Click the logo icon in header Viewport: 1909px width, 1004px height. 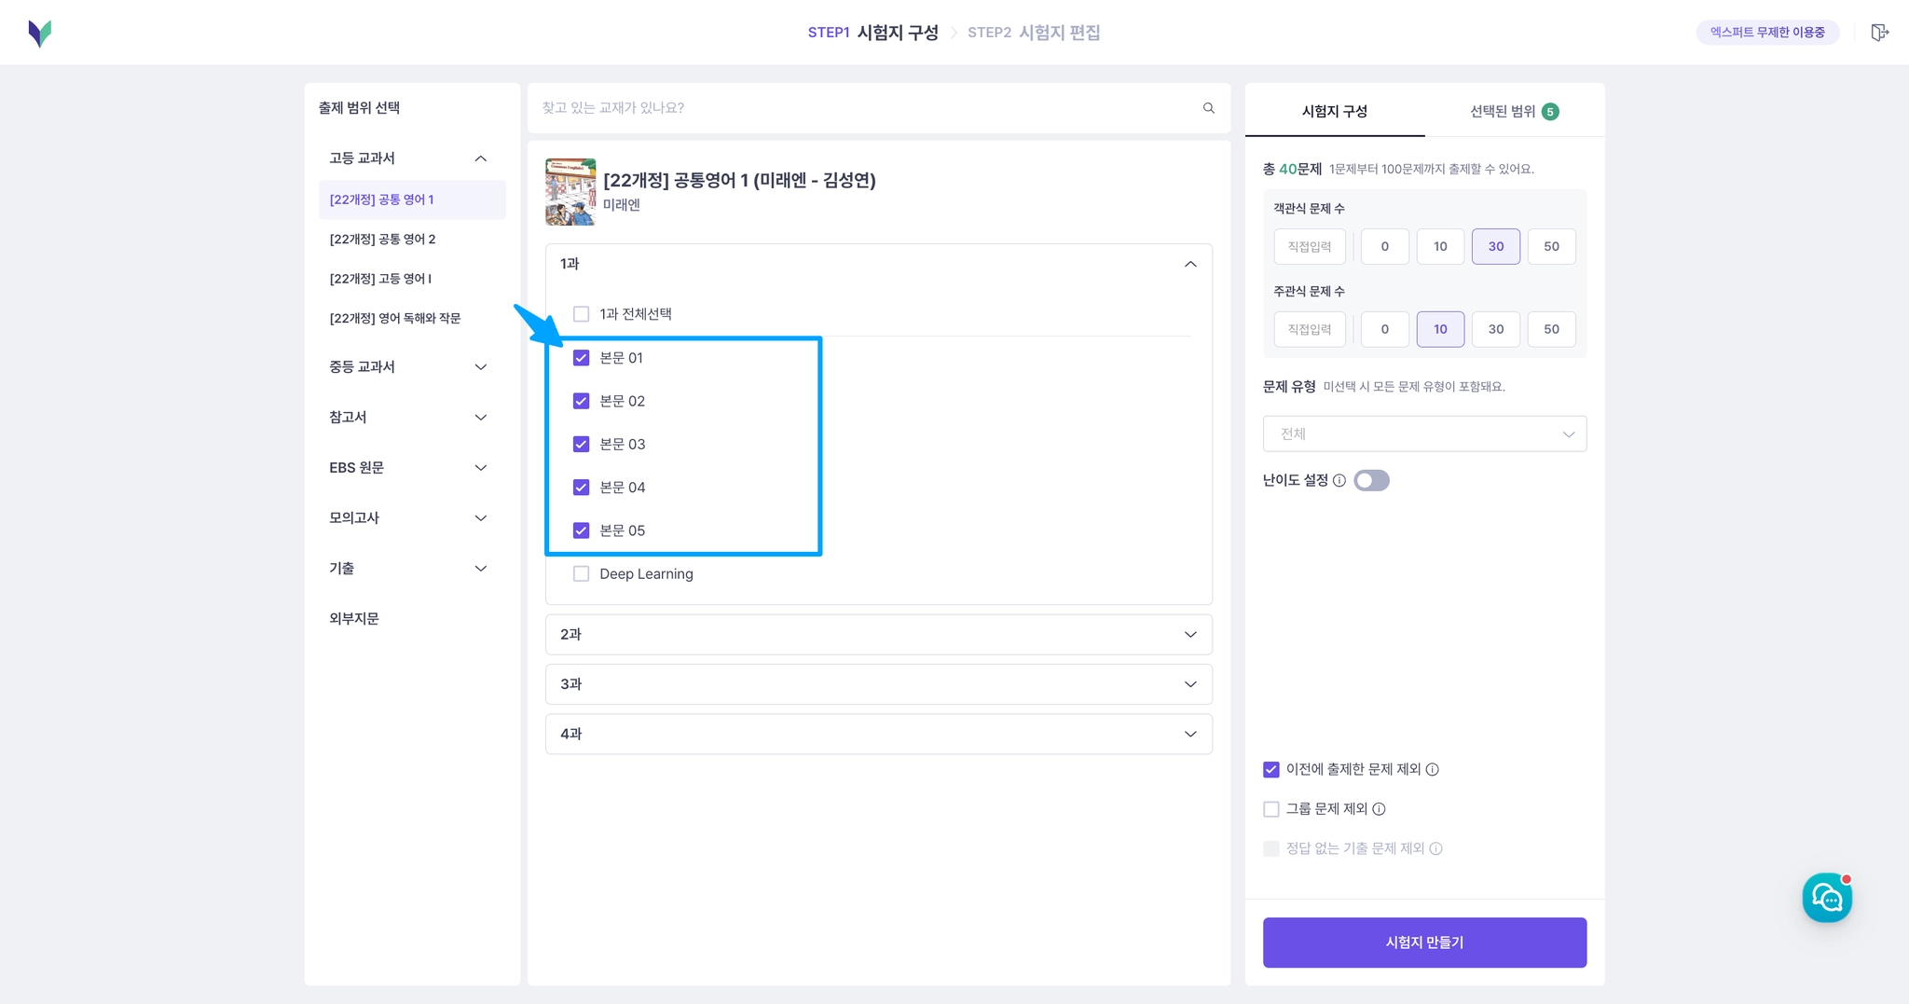pos(40,34)
